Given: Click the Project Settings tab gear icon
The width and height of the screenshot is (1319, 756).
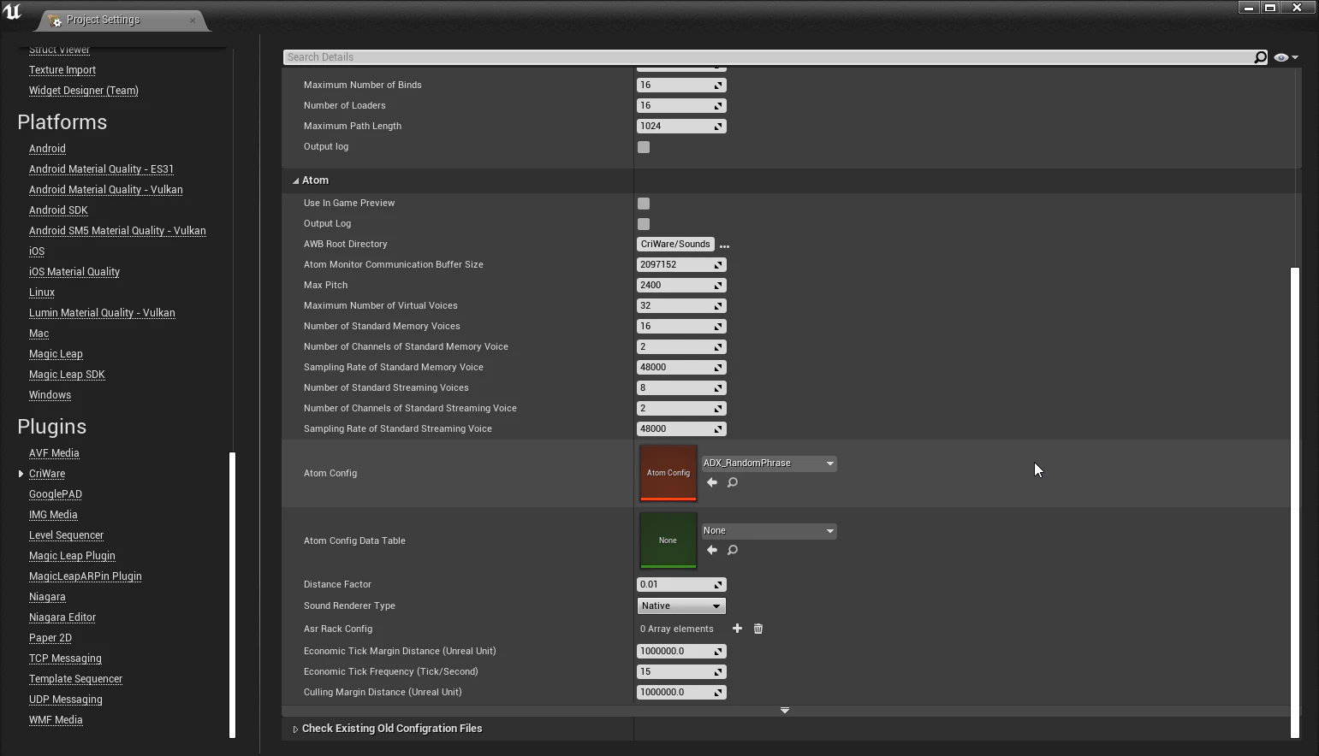Looking at the screenshot, I should point(56,20).
